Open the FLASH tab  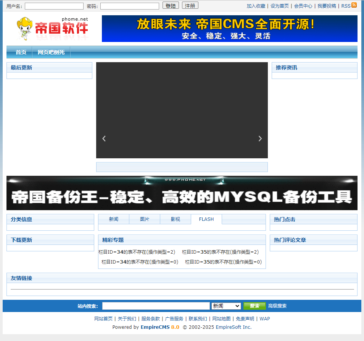pos(206,219)
